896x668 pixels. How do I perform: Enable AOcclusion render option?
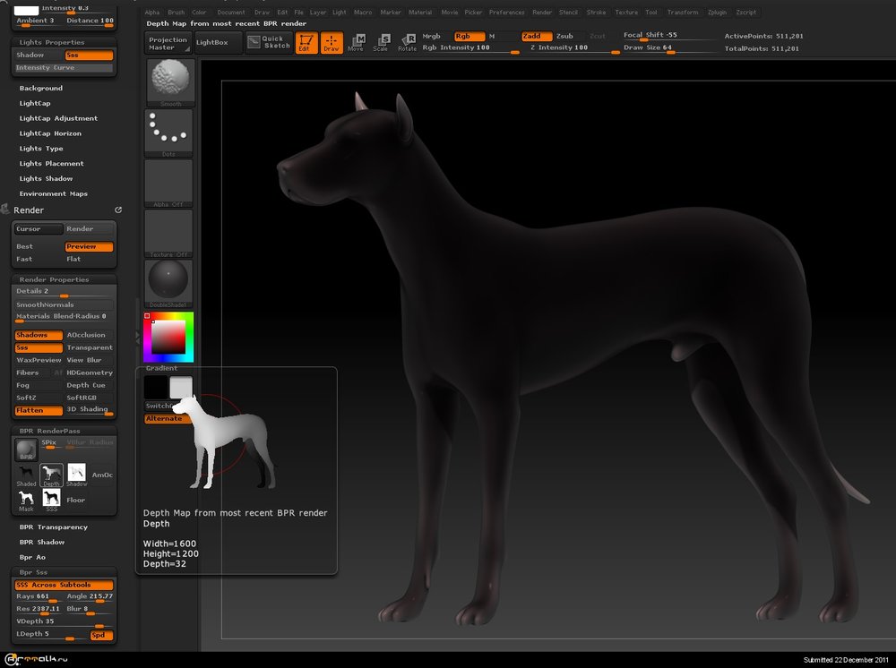87,335
